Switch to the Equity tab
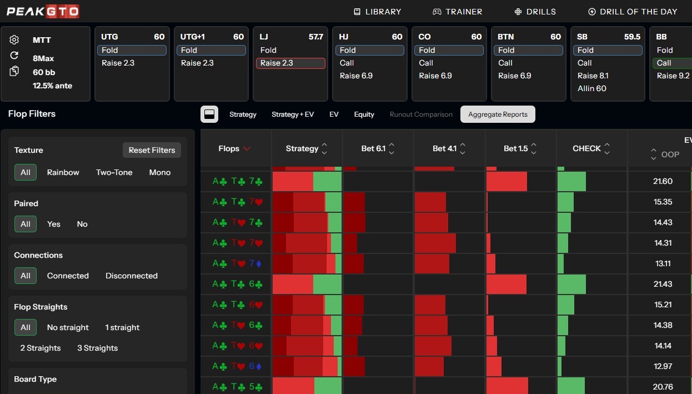The height and width of the screenshot is (394, 692). coord(364,114)
